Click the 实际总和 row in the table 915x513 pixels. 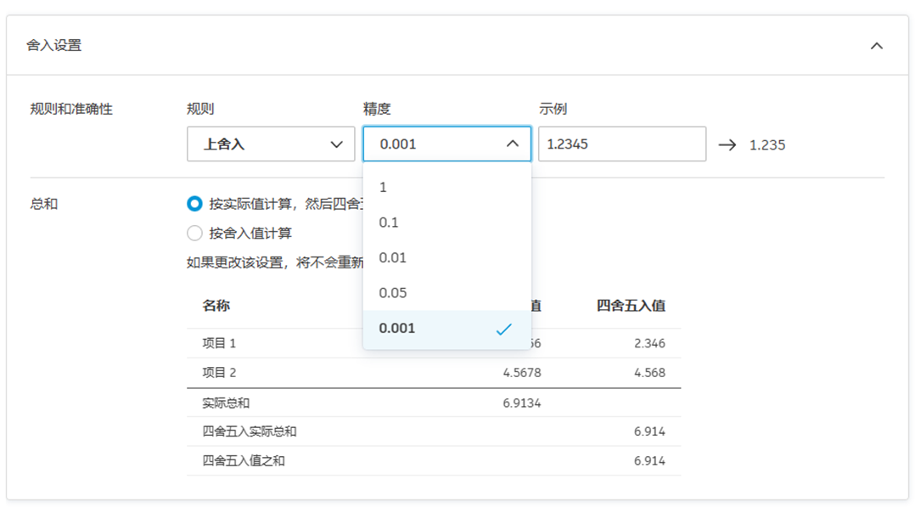(223, 403)
